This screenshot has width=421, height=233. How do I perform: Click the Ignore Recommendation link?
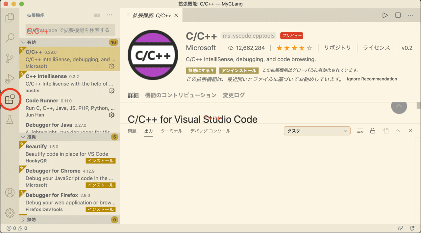click(x=372, y=79)
